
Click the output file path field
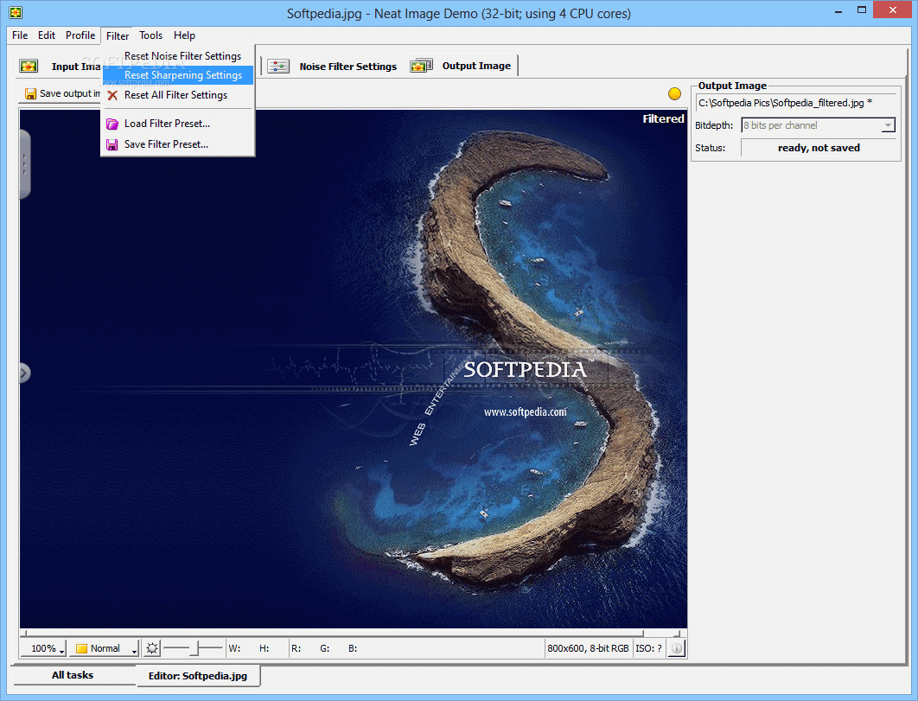(795, 103)
